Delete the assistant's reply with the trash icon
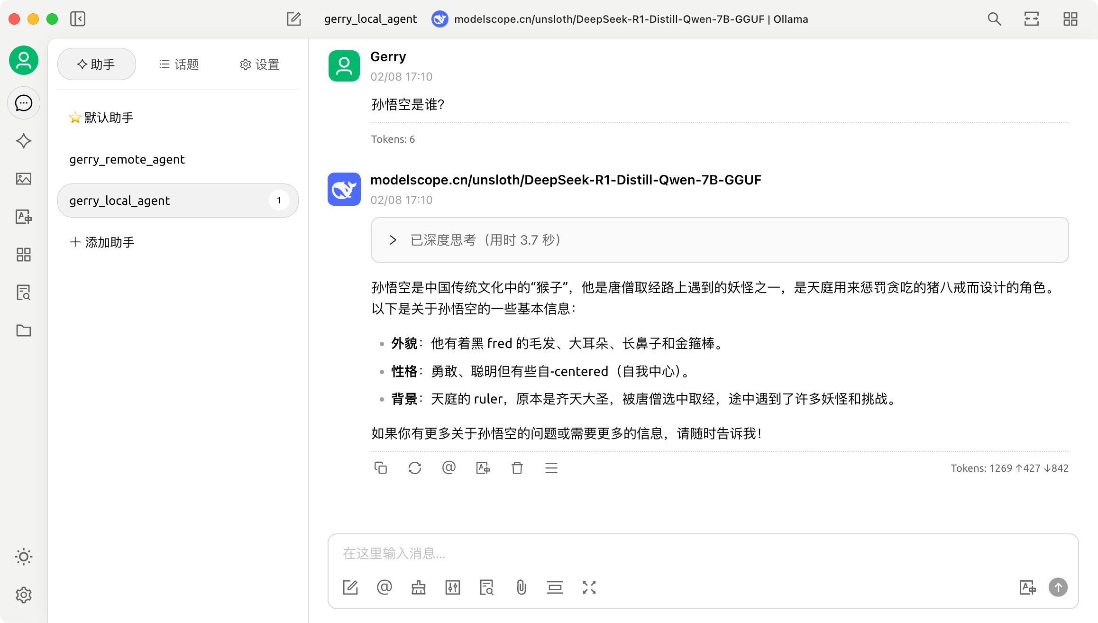Screen dimensions: 1098x623 click(x=517, y=468)
